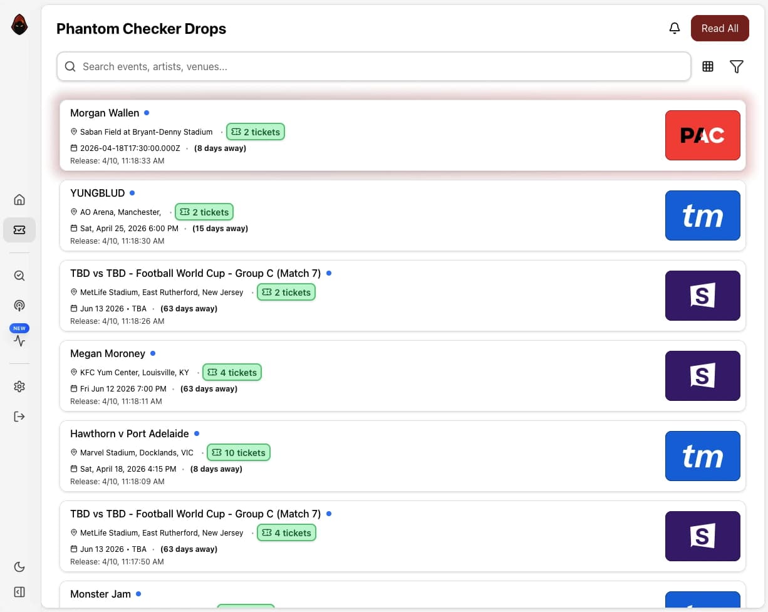This screenshot has height=612, width=768.
Task: Open Settings from the sidebar
Action: point(19,386)
